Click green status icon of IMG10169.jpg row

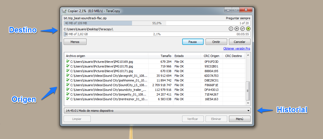pyautogui.click(x=68, y=61)
